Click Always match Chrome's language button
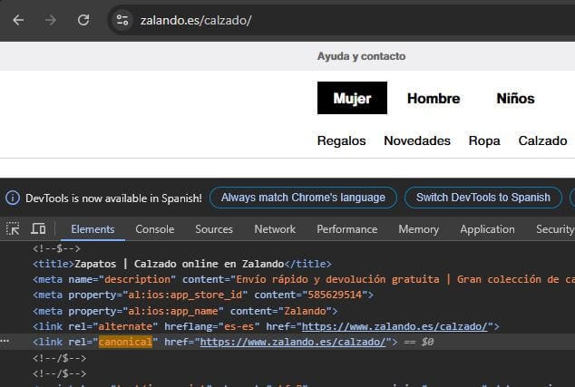The height and width of the screenshot is (387, 575). [x=303, y=198]
